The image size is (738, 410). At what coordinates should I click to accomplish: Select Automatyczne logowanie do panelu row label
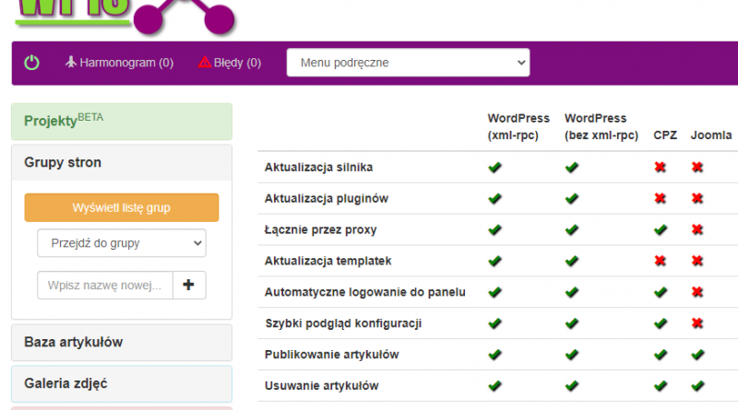pyautogui.click(x=364, y=292)
